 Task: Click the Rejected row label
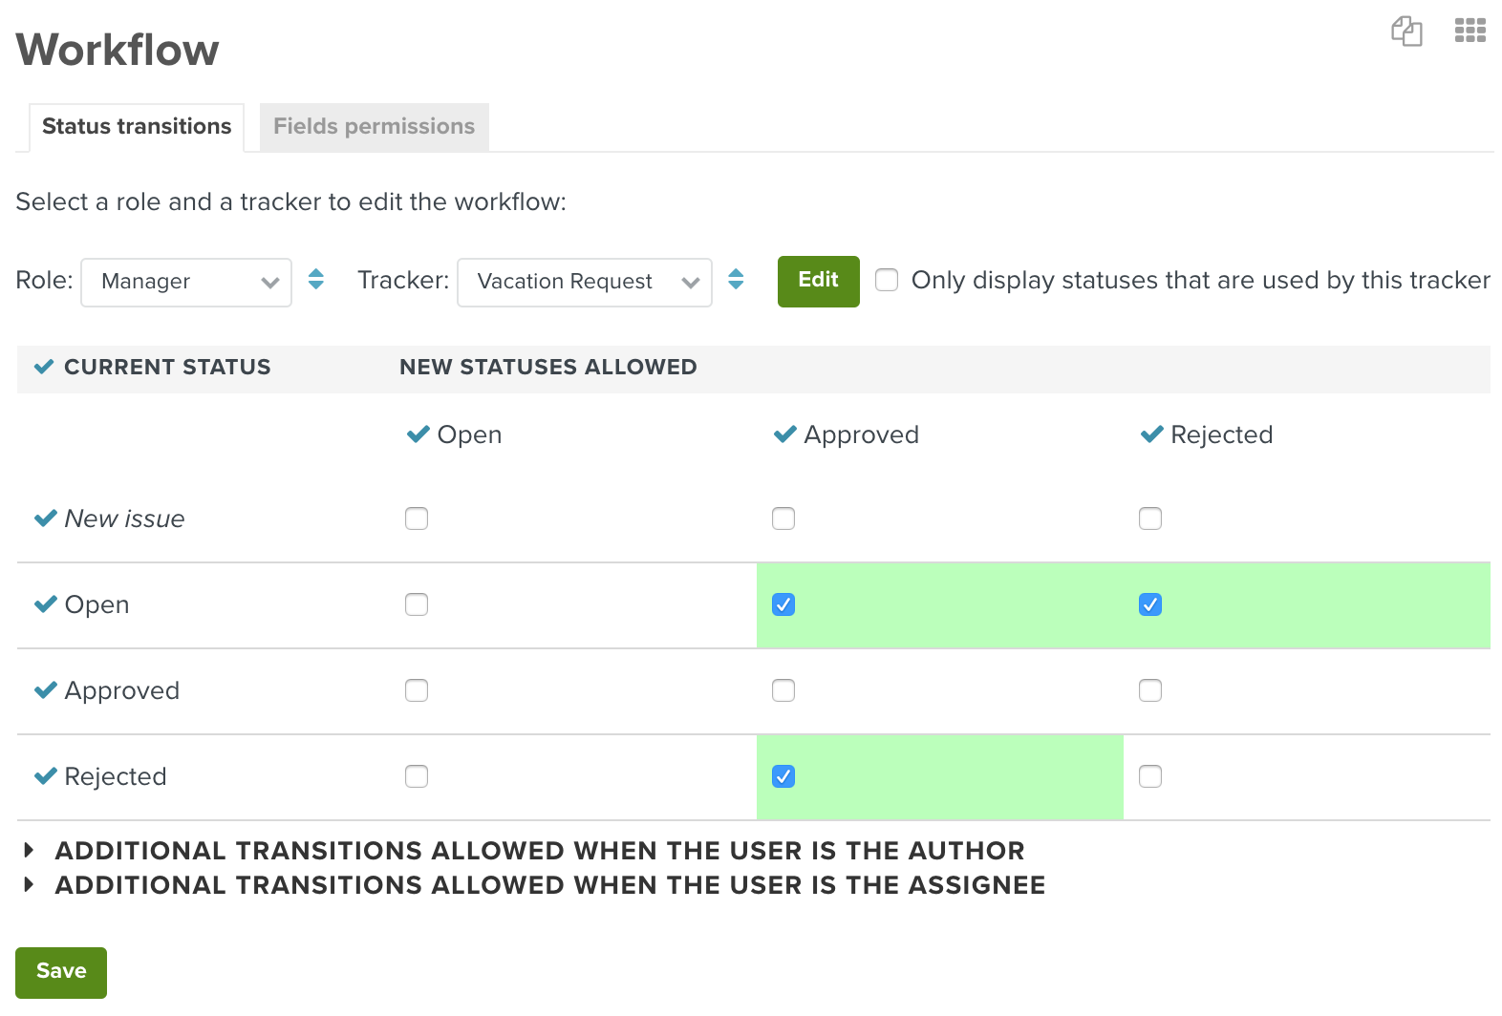[x=116, y=776]
